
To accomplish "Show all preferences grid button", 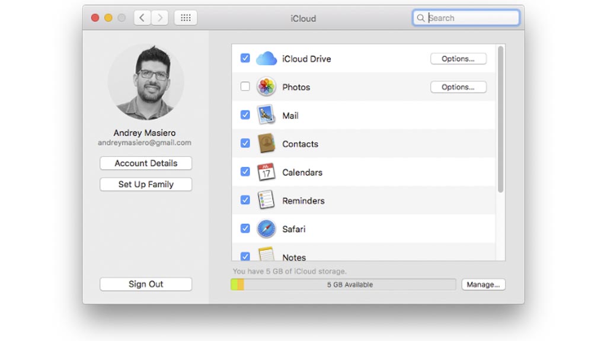I will click(186, 18).
